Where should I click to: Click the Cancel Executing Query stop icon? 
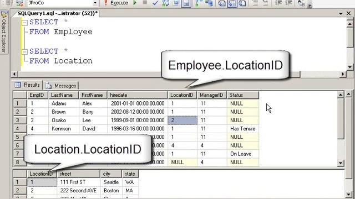(x=145, y=2)
